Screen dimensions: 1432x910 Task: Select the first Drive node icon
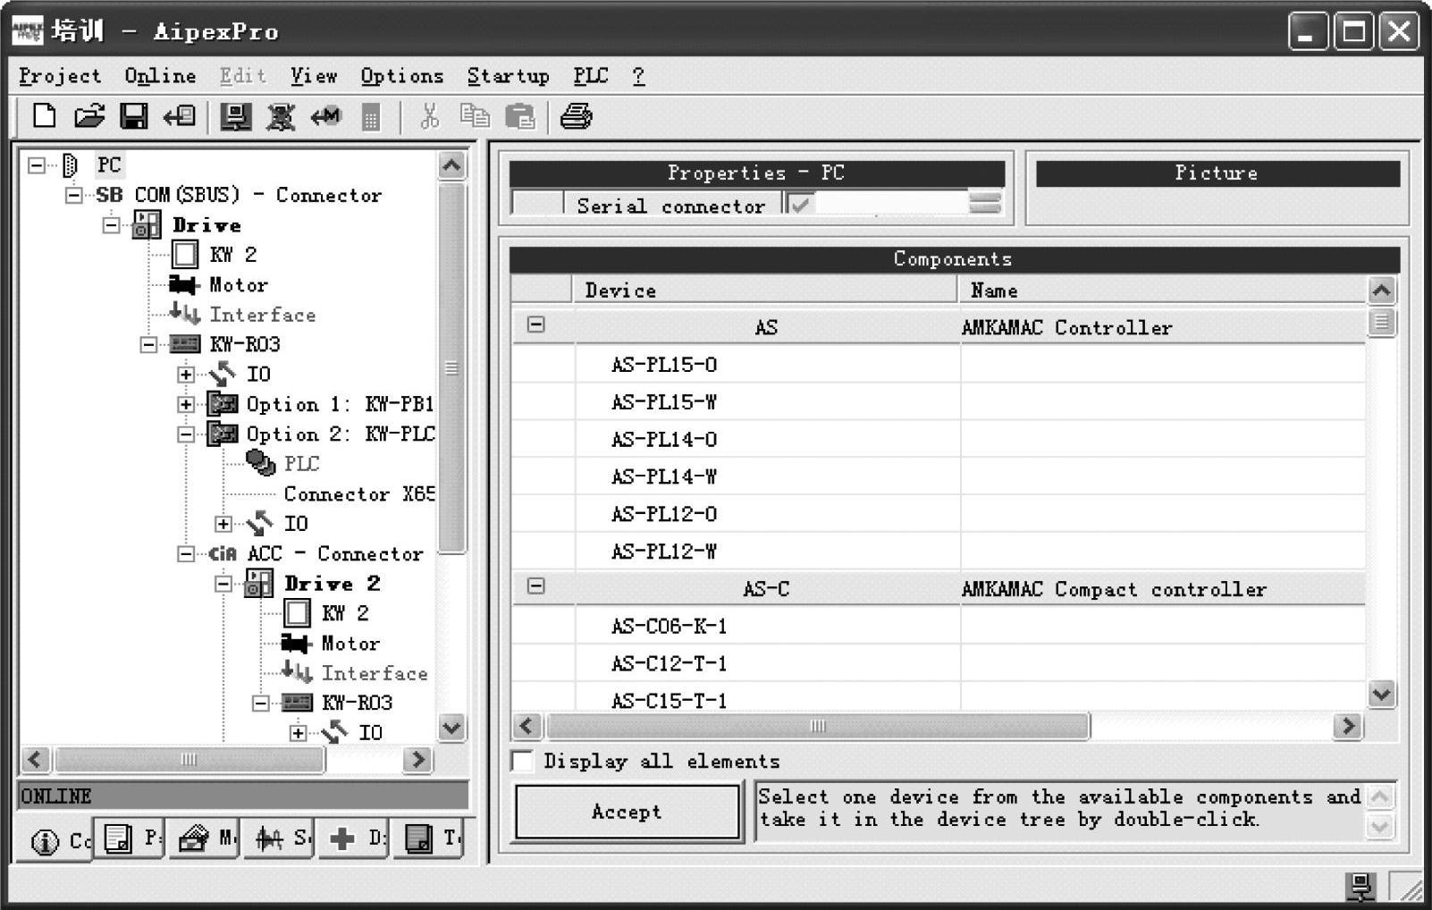point(147,224)
